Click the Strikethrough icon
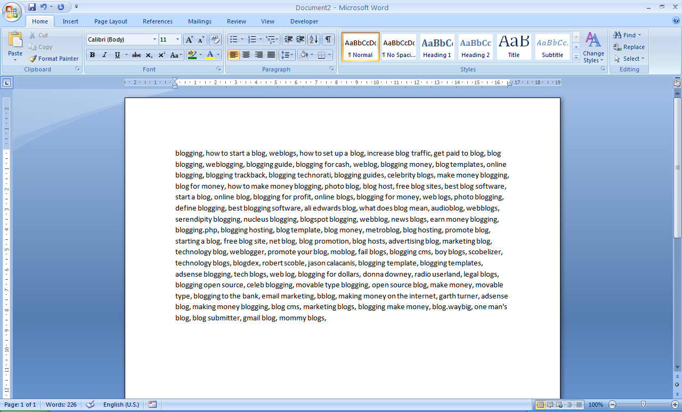 pyautogui.click(x=136, y=55)
